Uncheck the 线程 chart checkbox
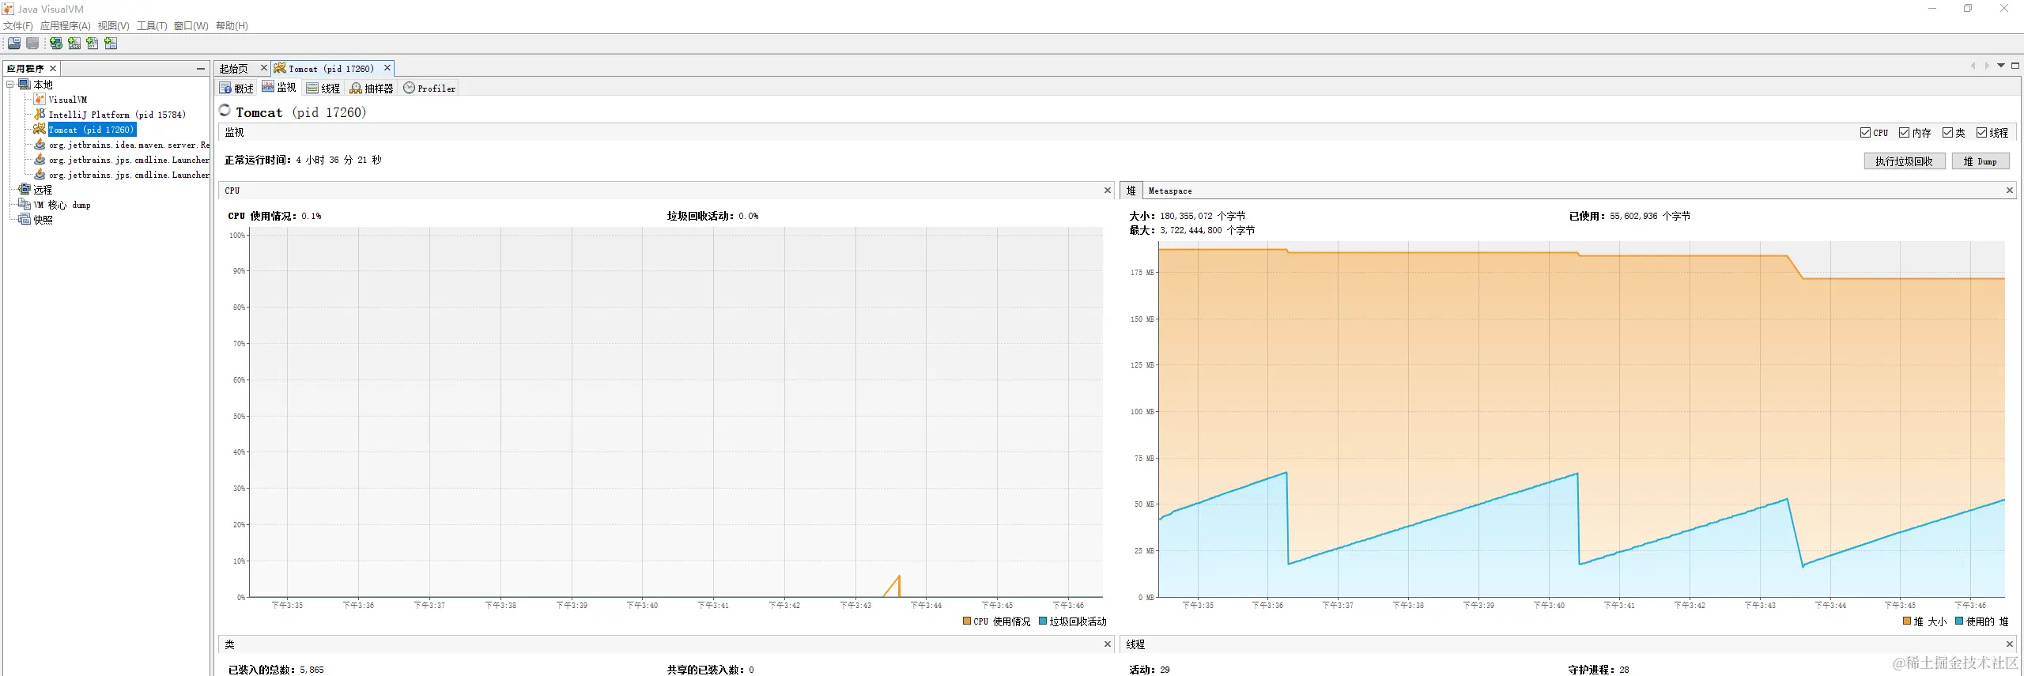This screenshot has height=676, width=2024. point(1981,133)
